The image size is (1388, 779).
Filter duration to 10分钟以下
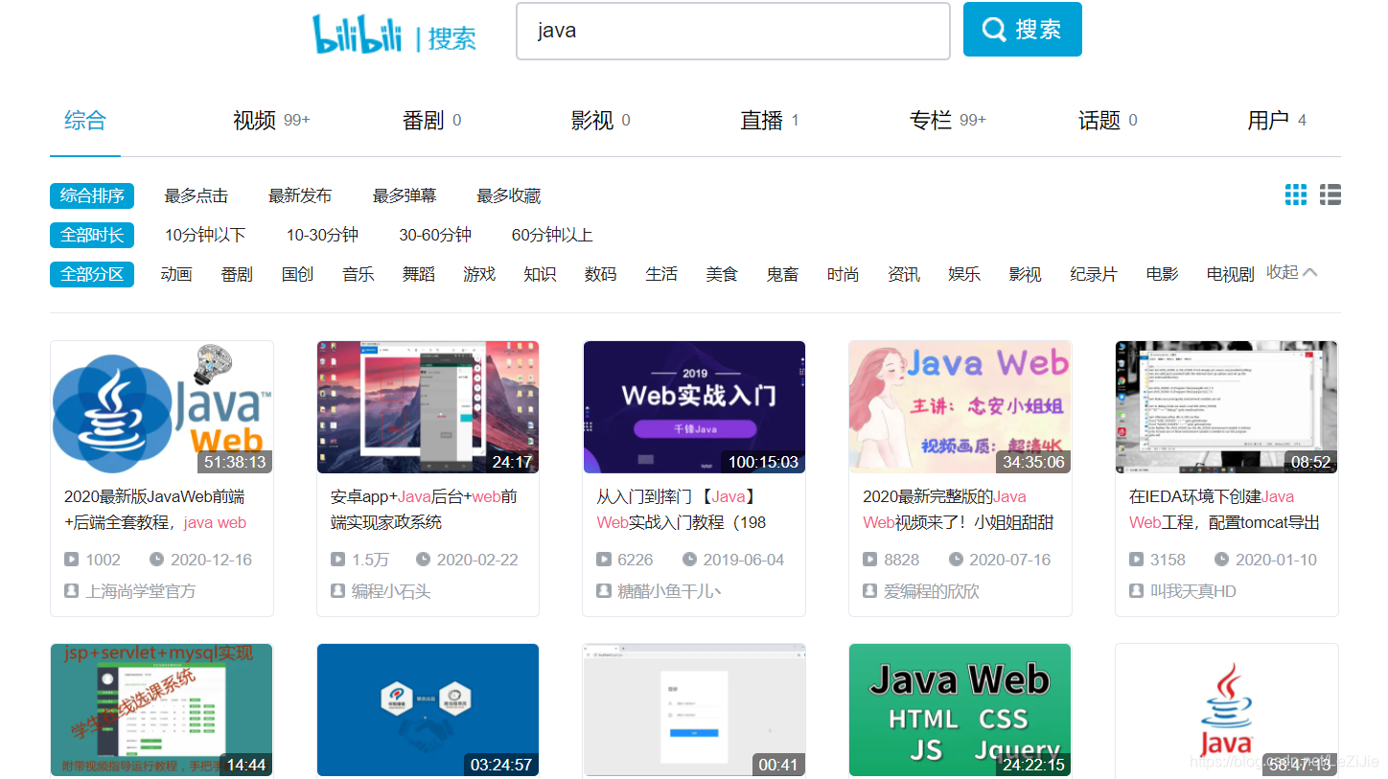[x=205, y=235]
